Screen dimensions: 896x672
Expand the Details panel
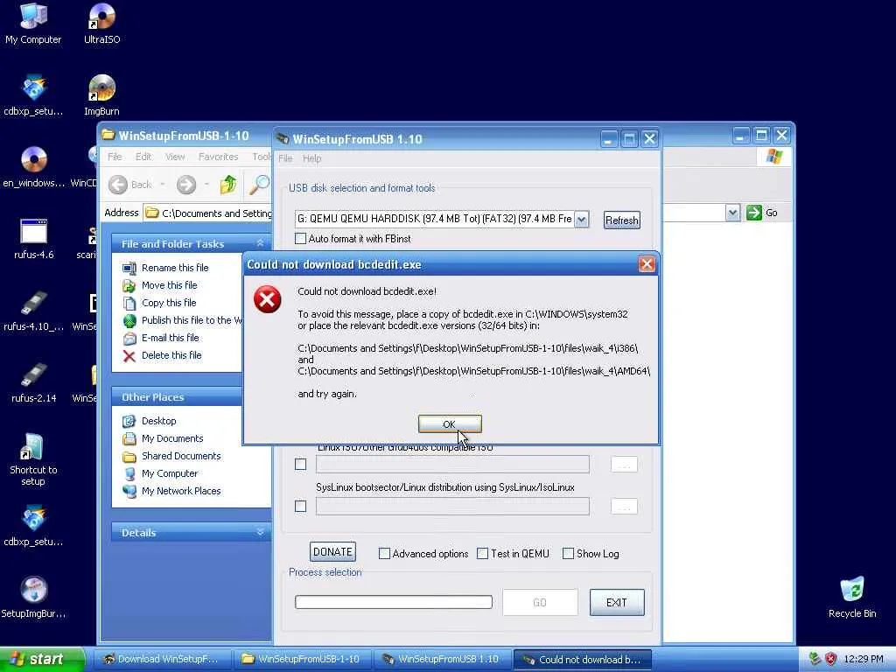point(260,533)
